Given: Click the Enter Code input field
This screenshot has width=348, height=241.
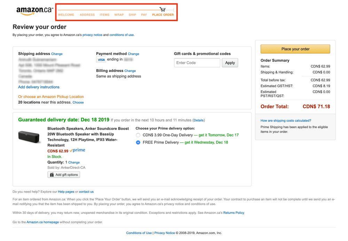Looking at the screenshot, I should 197,63.
